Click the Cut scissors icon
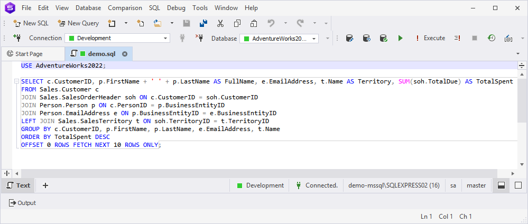 [220, 23]
